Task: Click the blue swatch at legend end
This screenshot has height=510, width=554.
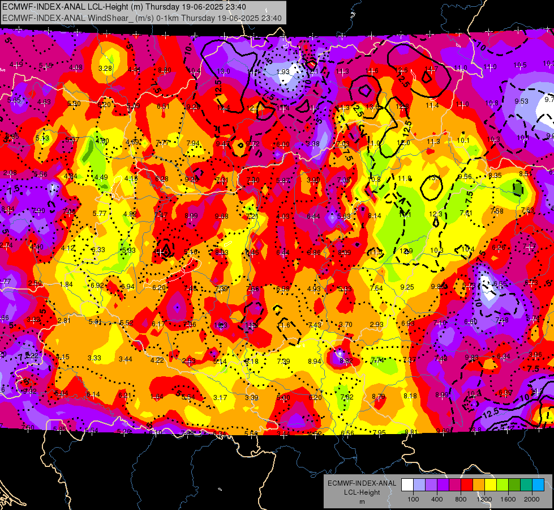Action: 538,484
